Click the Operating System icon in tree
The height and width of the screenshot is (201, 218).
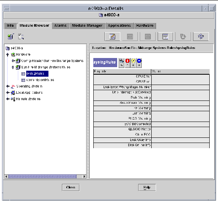tap(13, 86)
